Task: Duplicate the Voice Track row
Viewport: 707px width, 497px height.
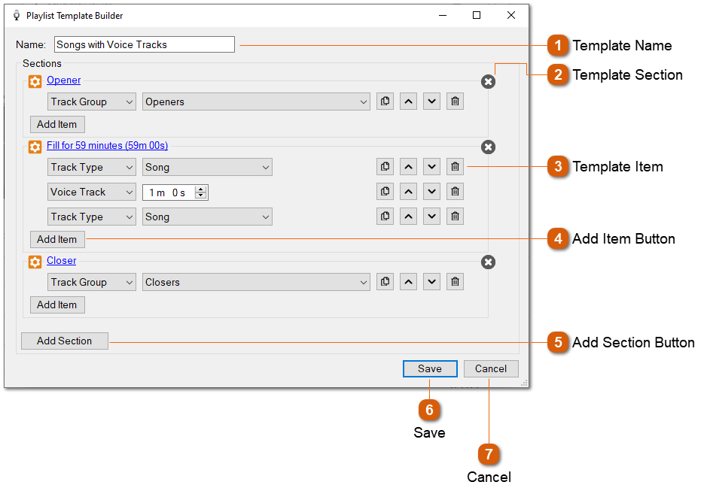Action: (385, 191)
